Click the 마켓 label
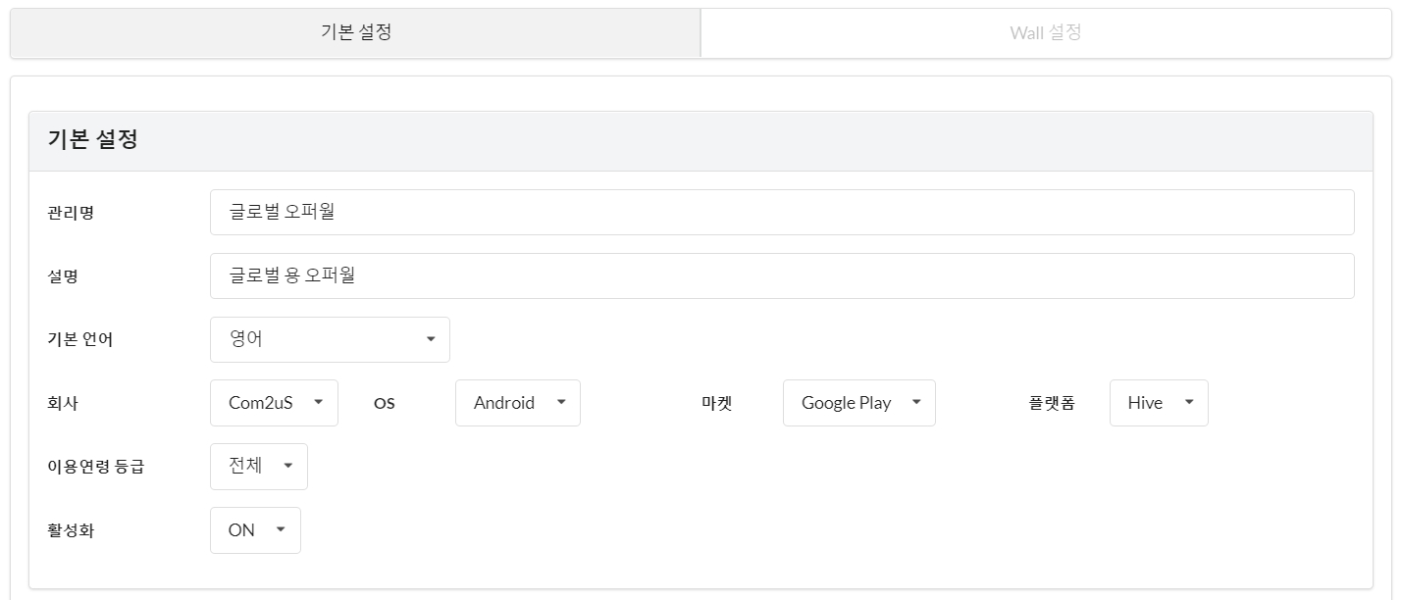Screen dimensions: 1401x600 point(717,403)
